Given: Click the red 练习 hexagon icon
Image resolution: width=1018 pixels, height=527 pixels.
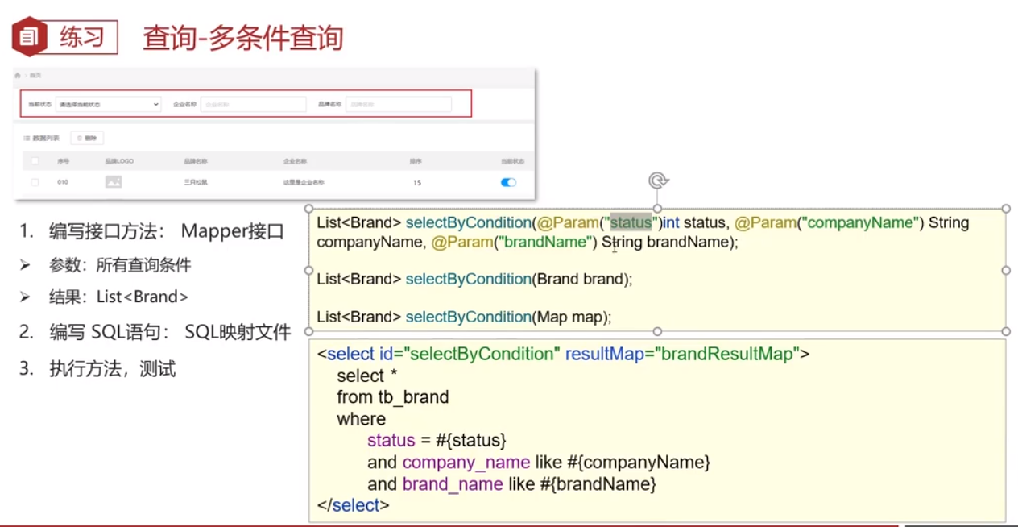Looking at the screenshot, I should 29,36.
